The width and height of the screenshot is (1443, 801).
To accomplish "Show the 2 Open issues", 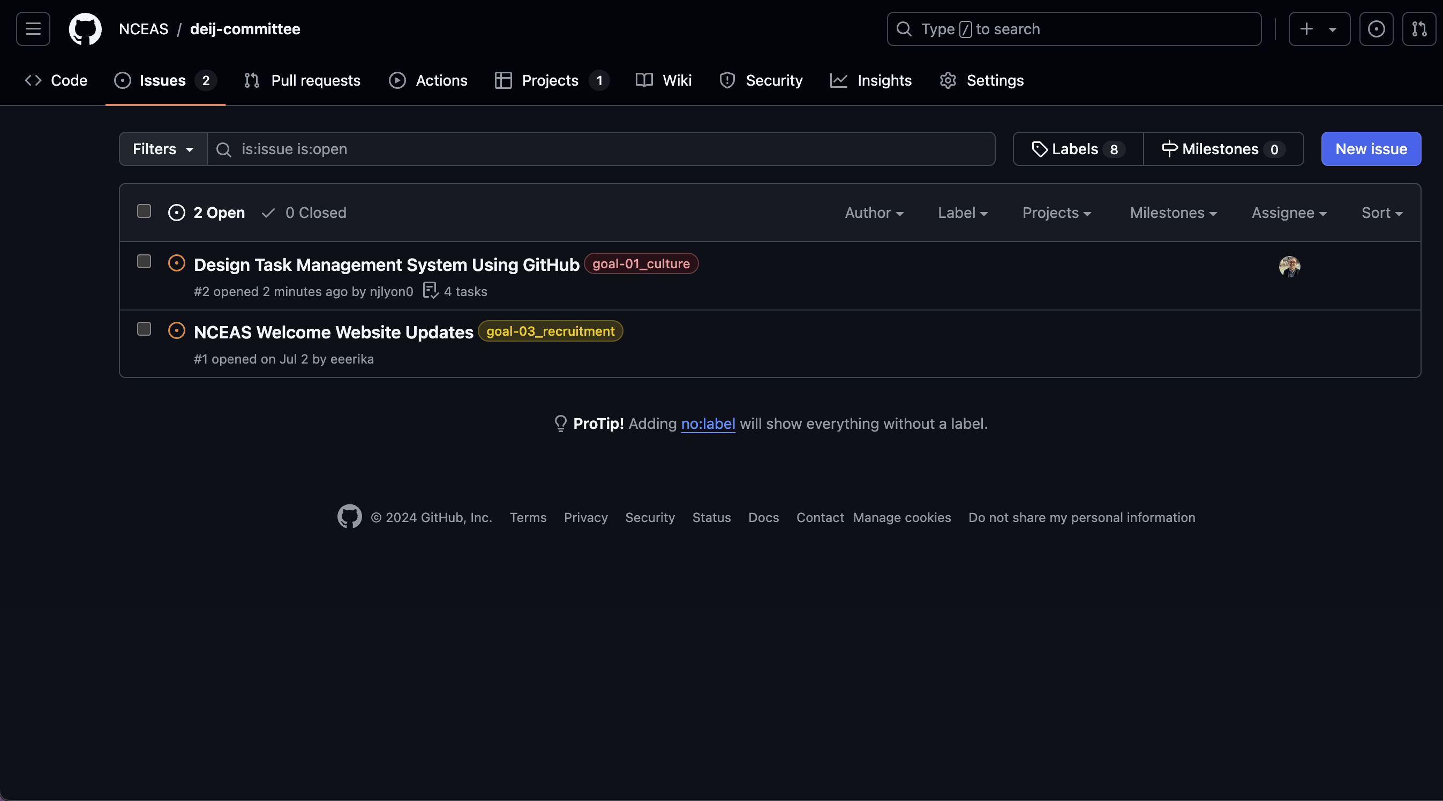I will point(207,213).
